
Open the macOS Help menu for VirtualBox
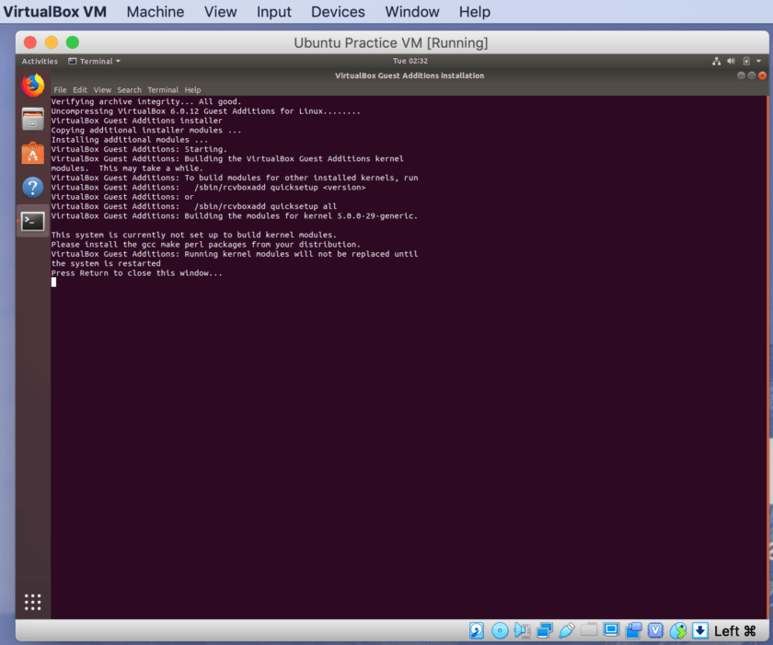coord(475,12)
